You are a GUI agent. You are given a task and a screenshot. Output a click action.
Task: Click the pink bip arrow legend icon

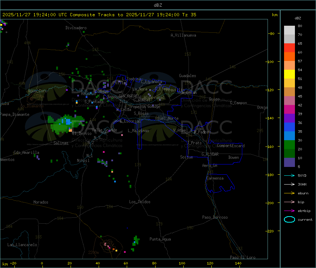pyautogui.click(x=289, y=202)
